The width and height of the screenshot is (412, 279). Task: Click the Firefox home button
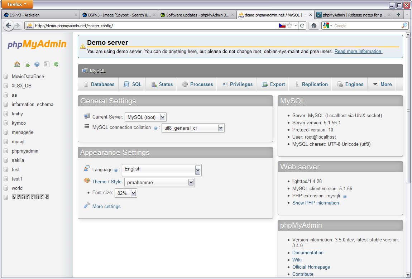click(313, 25)
